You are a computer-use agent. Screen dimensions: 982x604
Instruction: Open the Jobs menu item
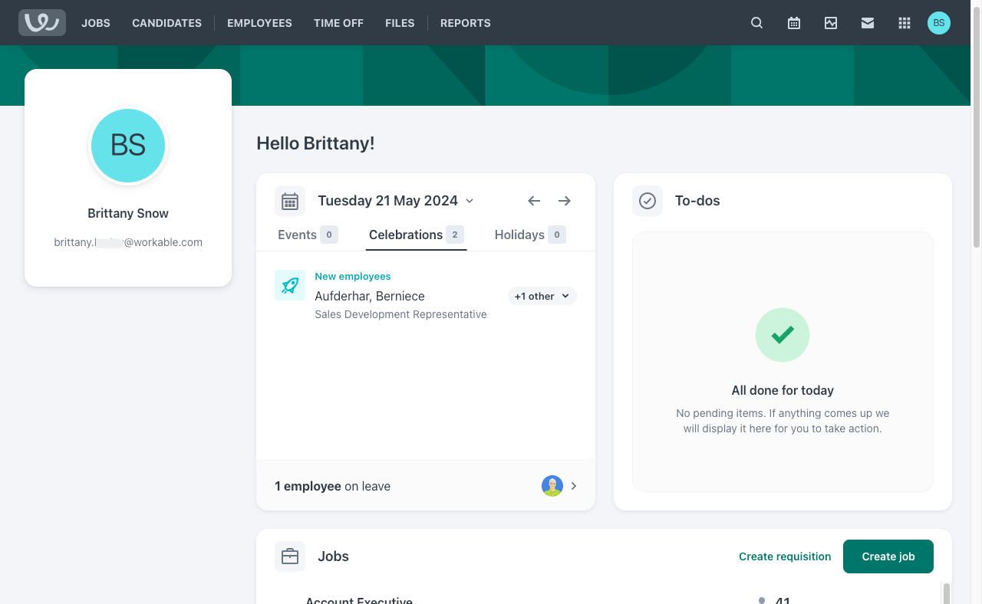[x=96, y=23]
